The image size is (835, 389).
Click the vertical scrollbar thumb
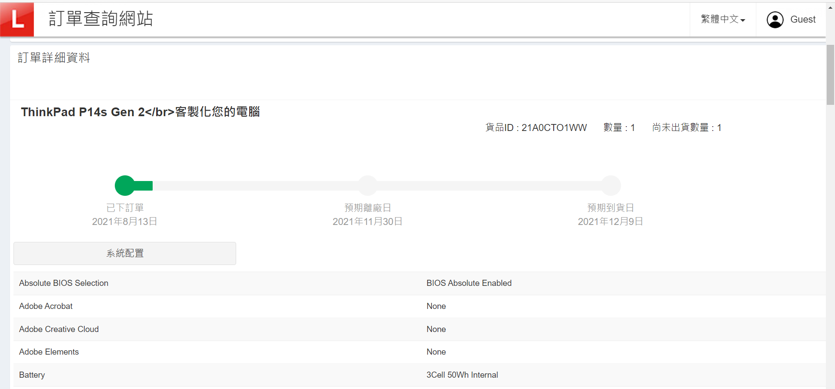830,75
